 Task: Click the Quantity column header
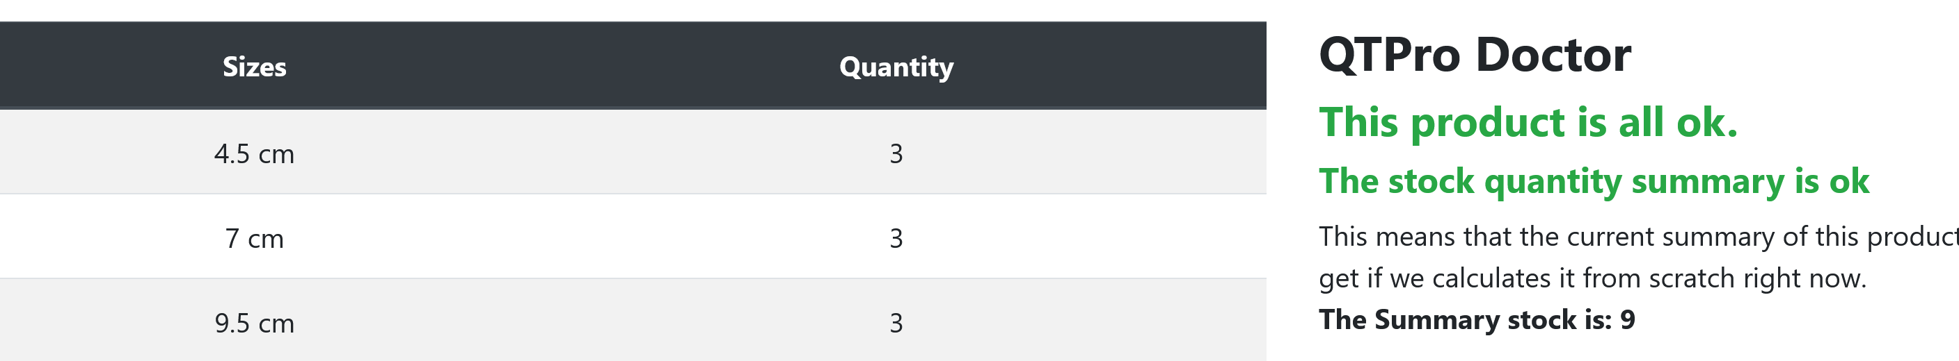(896, 67)
